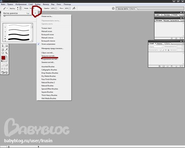Open the Фильтр menu
Screen dimensions: 185x148
[46, 4]
